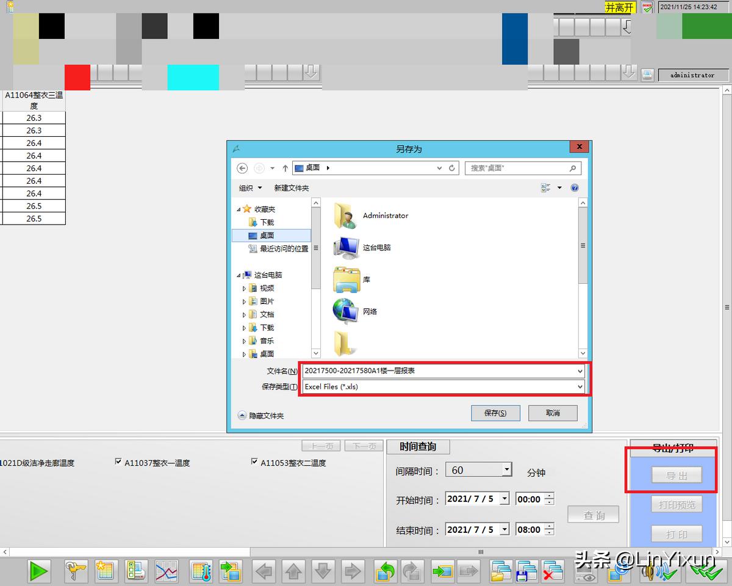The image size is (732, 586).
Task: Click the green play arrow icon
Action: click(39, 571)
